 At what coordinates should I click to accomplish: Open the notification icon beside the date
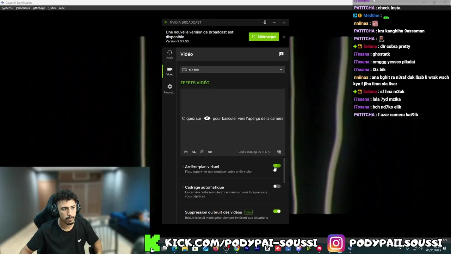(445, 249)
